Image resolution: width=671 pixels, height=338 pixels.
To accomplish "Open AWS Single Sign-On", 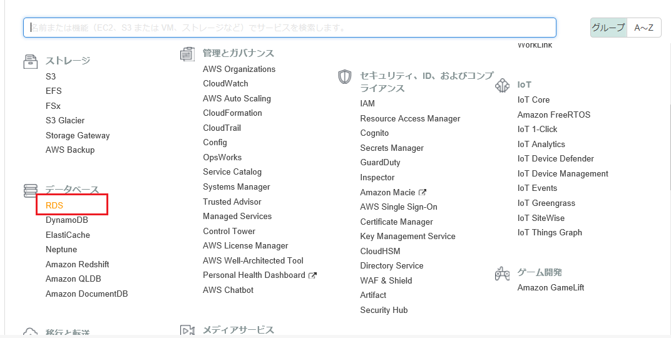I will pyautogui.click(x=398, y=207).
